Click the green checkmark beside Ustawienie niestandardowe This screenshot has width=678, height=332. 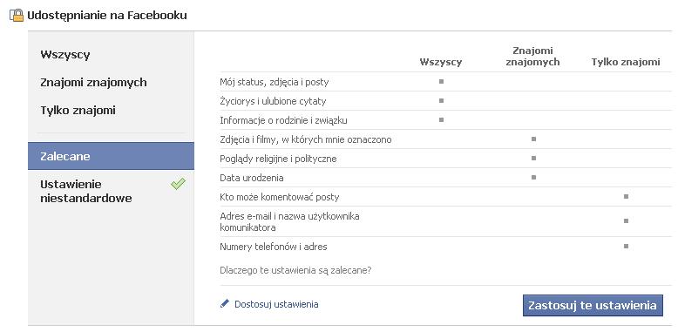click(178, 184)
